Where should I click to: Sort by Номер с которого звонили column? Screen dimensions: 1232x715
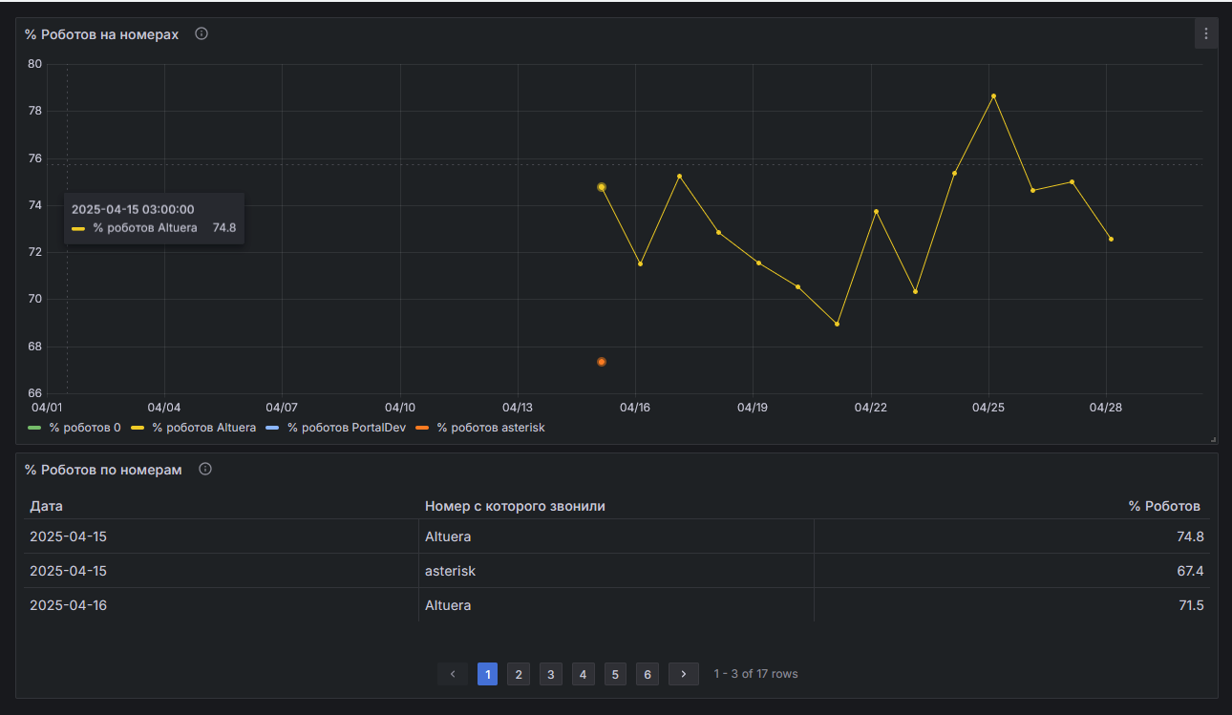[515, 506]
